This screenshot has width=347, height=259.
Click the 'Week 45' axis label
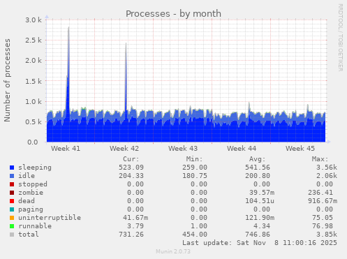(x=300, y=149)
